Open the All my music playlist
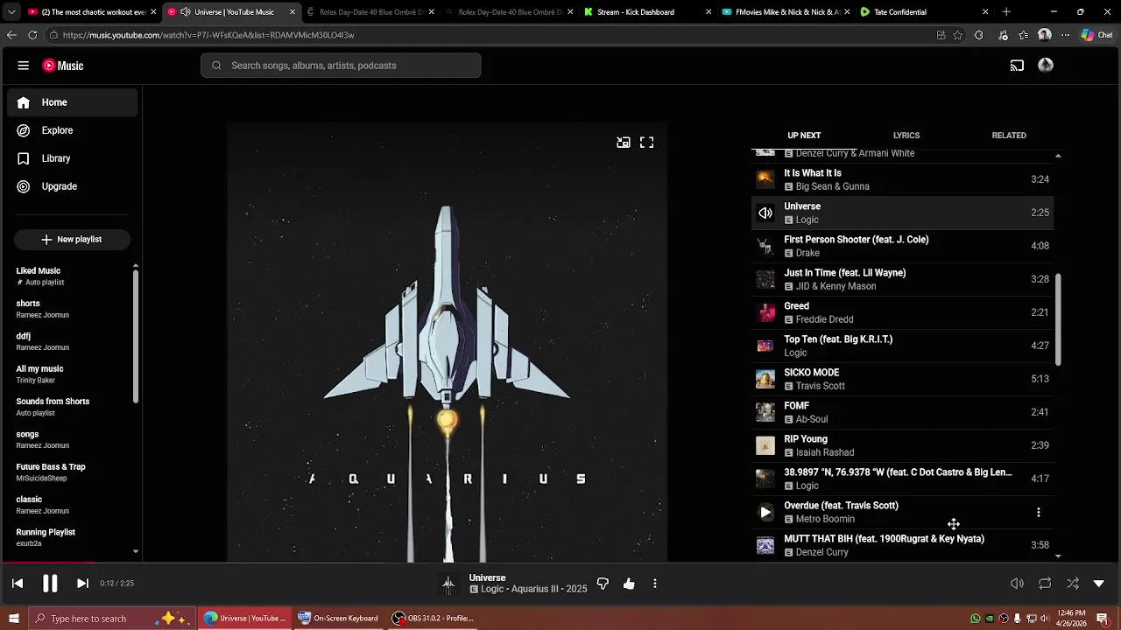This screenshot has height=630, width=1121. pos(70,374)
